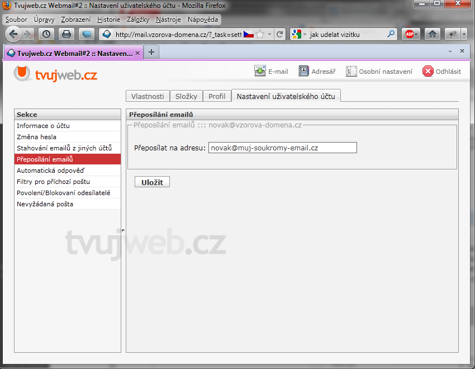Bookmark page with star icon
Image resolution: width=475 pixels, height=369 pixels.
click(x=260, y=34)
